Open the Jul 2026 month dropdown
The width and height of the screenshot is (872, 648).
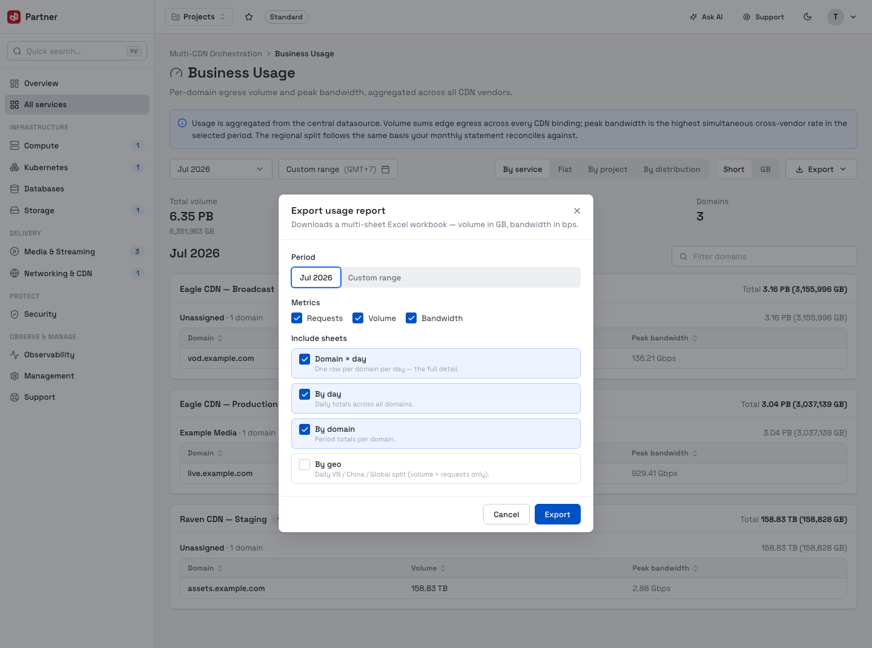[221, 170]
